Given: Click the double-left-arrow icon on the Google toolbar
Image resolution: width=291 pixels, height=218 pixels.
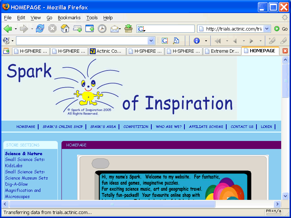Looking at the screenshot, I should (218, 41).
